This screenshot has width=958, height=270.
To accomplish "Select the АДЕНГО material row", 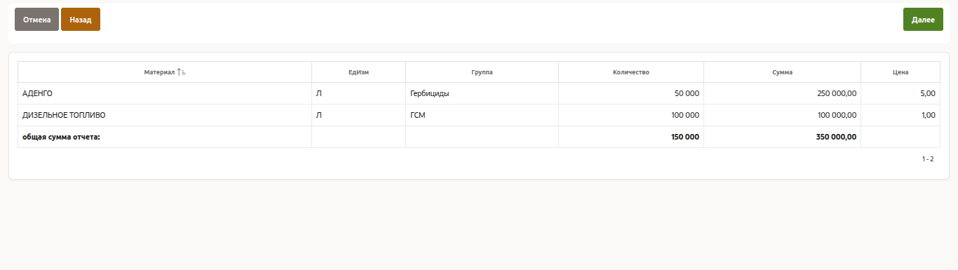I will 479,93.
